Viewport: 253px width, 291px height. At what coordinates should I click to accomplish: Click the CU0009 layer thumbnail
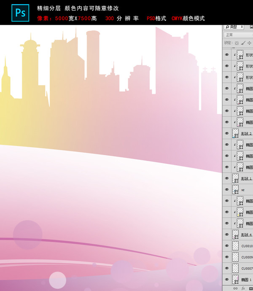pos(235,257)
